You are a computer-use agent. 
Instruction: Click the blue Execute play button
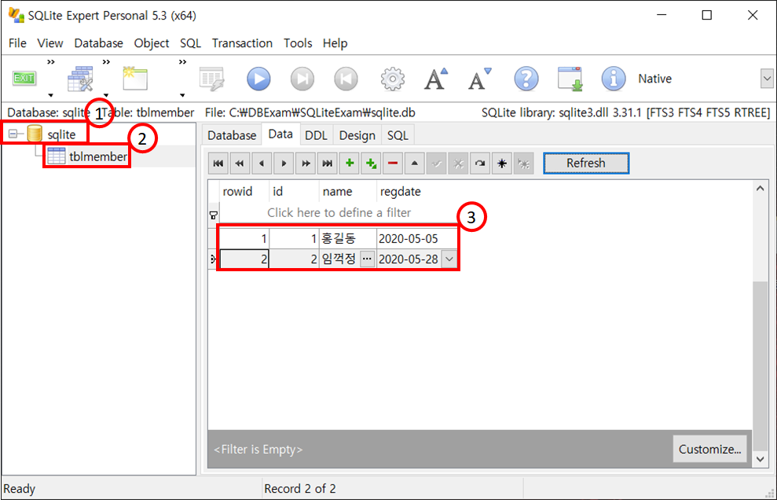[x=258, y=79]
